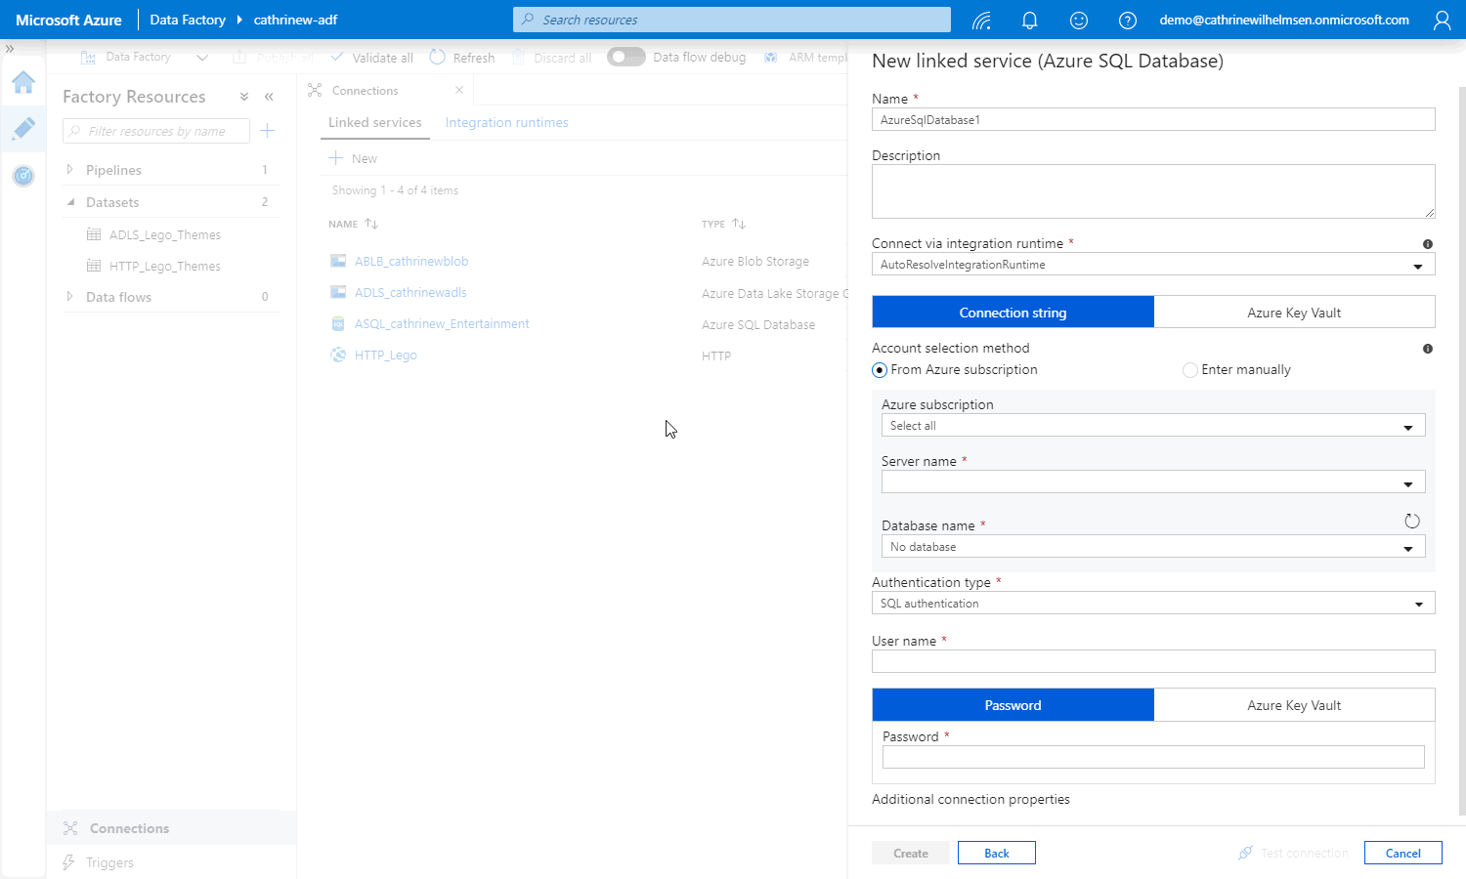Open the Author pencil icon in sidebar
Image resolution: width=1466 pixels, height=879 pixels.
tap(23, 128)
